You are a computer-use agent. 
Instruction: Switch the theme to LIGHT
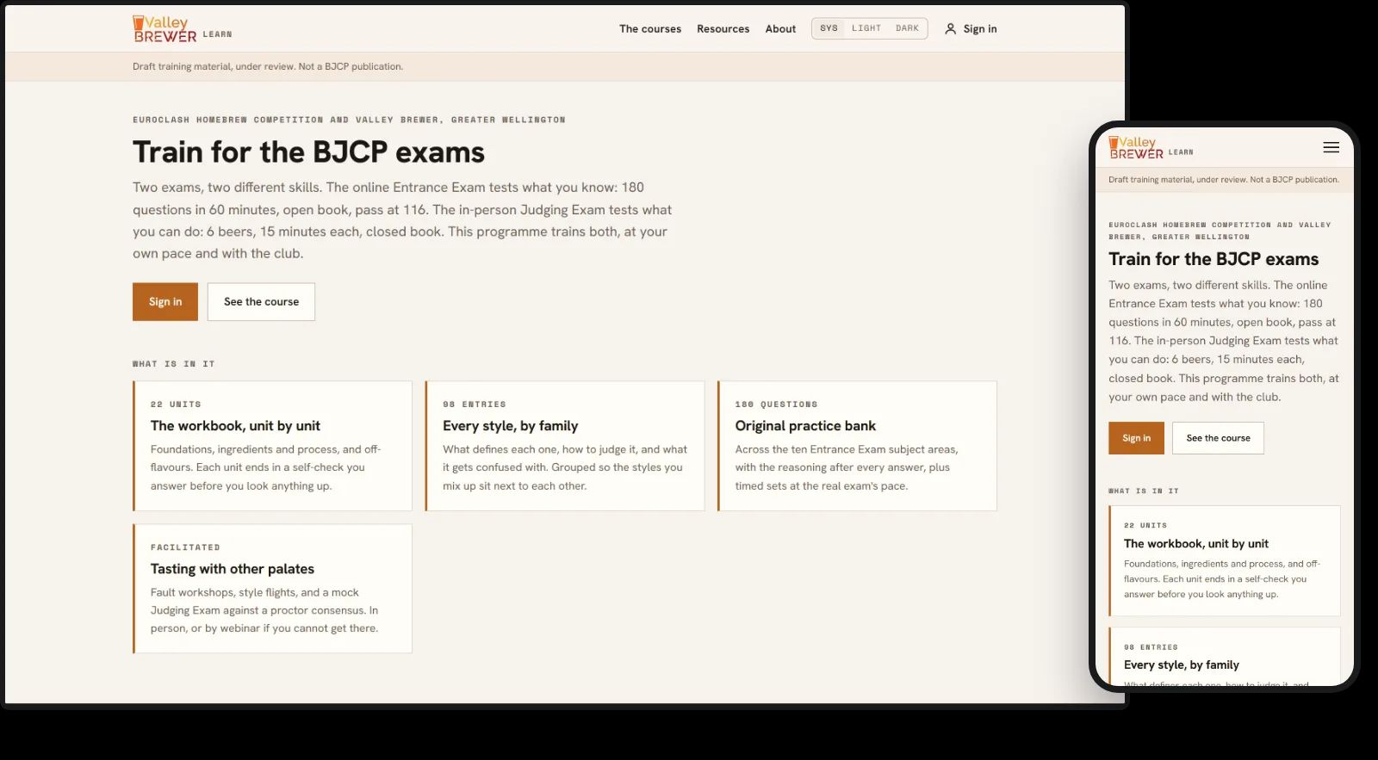866,28
